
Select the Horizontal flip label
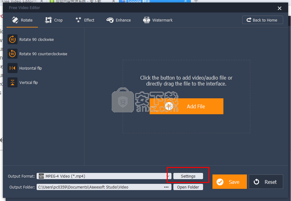click(x=31, y=68)
